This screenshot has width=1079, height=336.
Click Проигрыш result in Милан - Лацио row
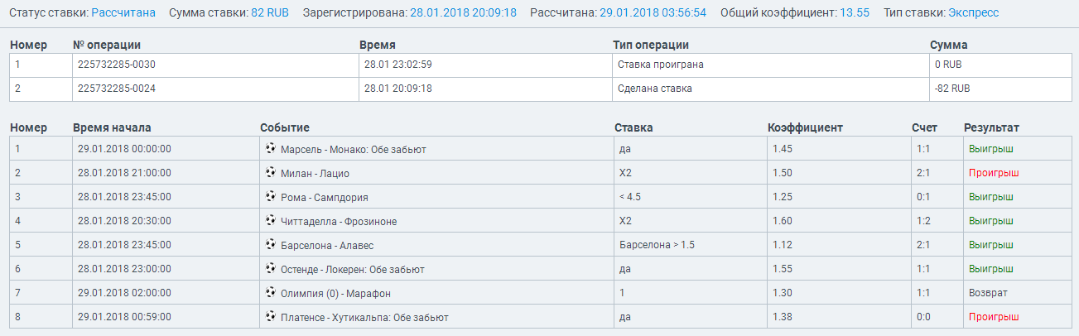click(994, 173)
